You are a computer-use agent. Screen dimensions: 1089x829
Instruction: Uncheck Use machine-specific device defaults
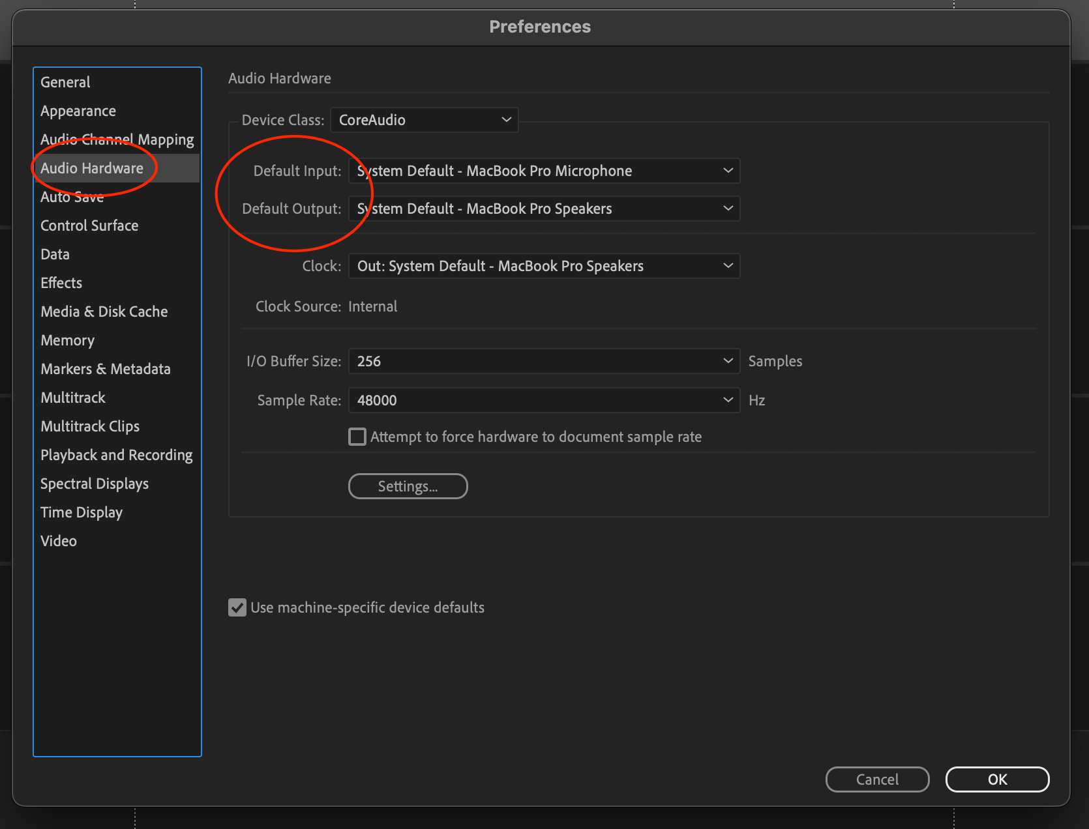(237, 607)
